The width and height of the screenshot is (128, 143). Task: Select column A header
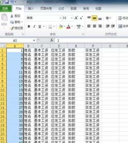pyautogui.click(x=15, y=46)
